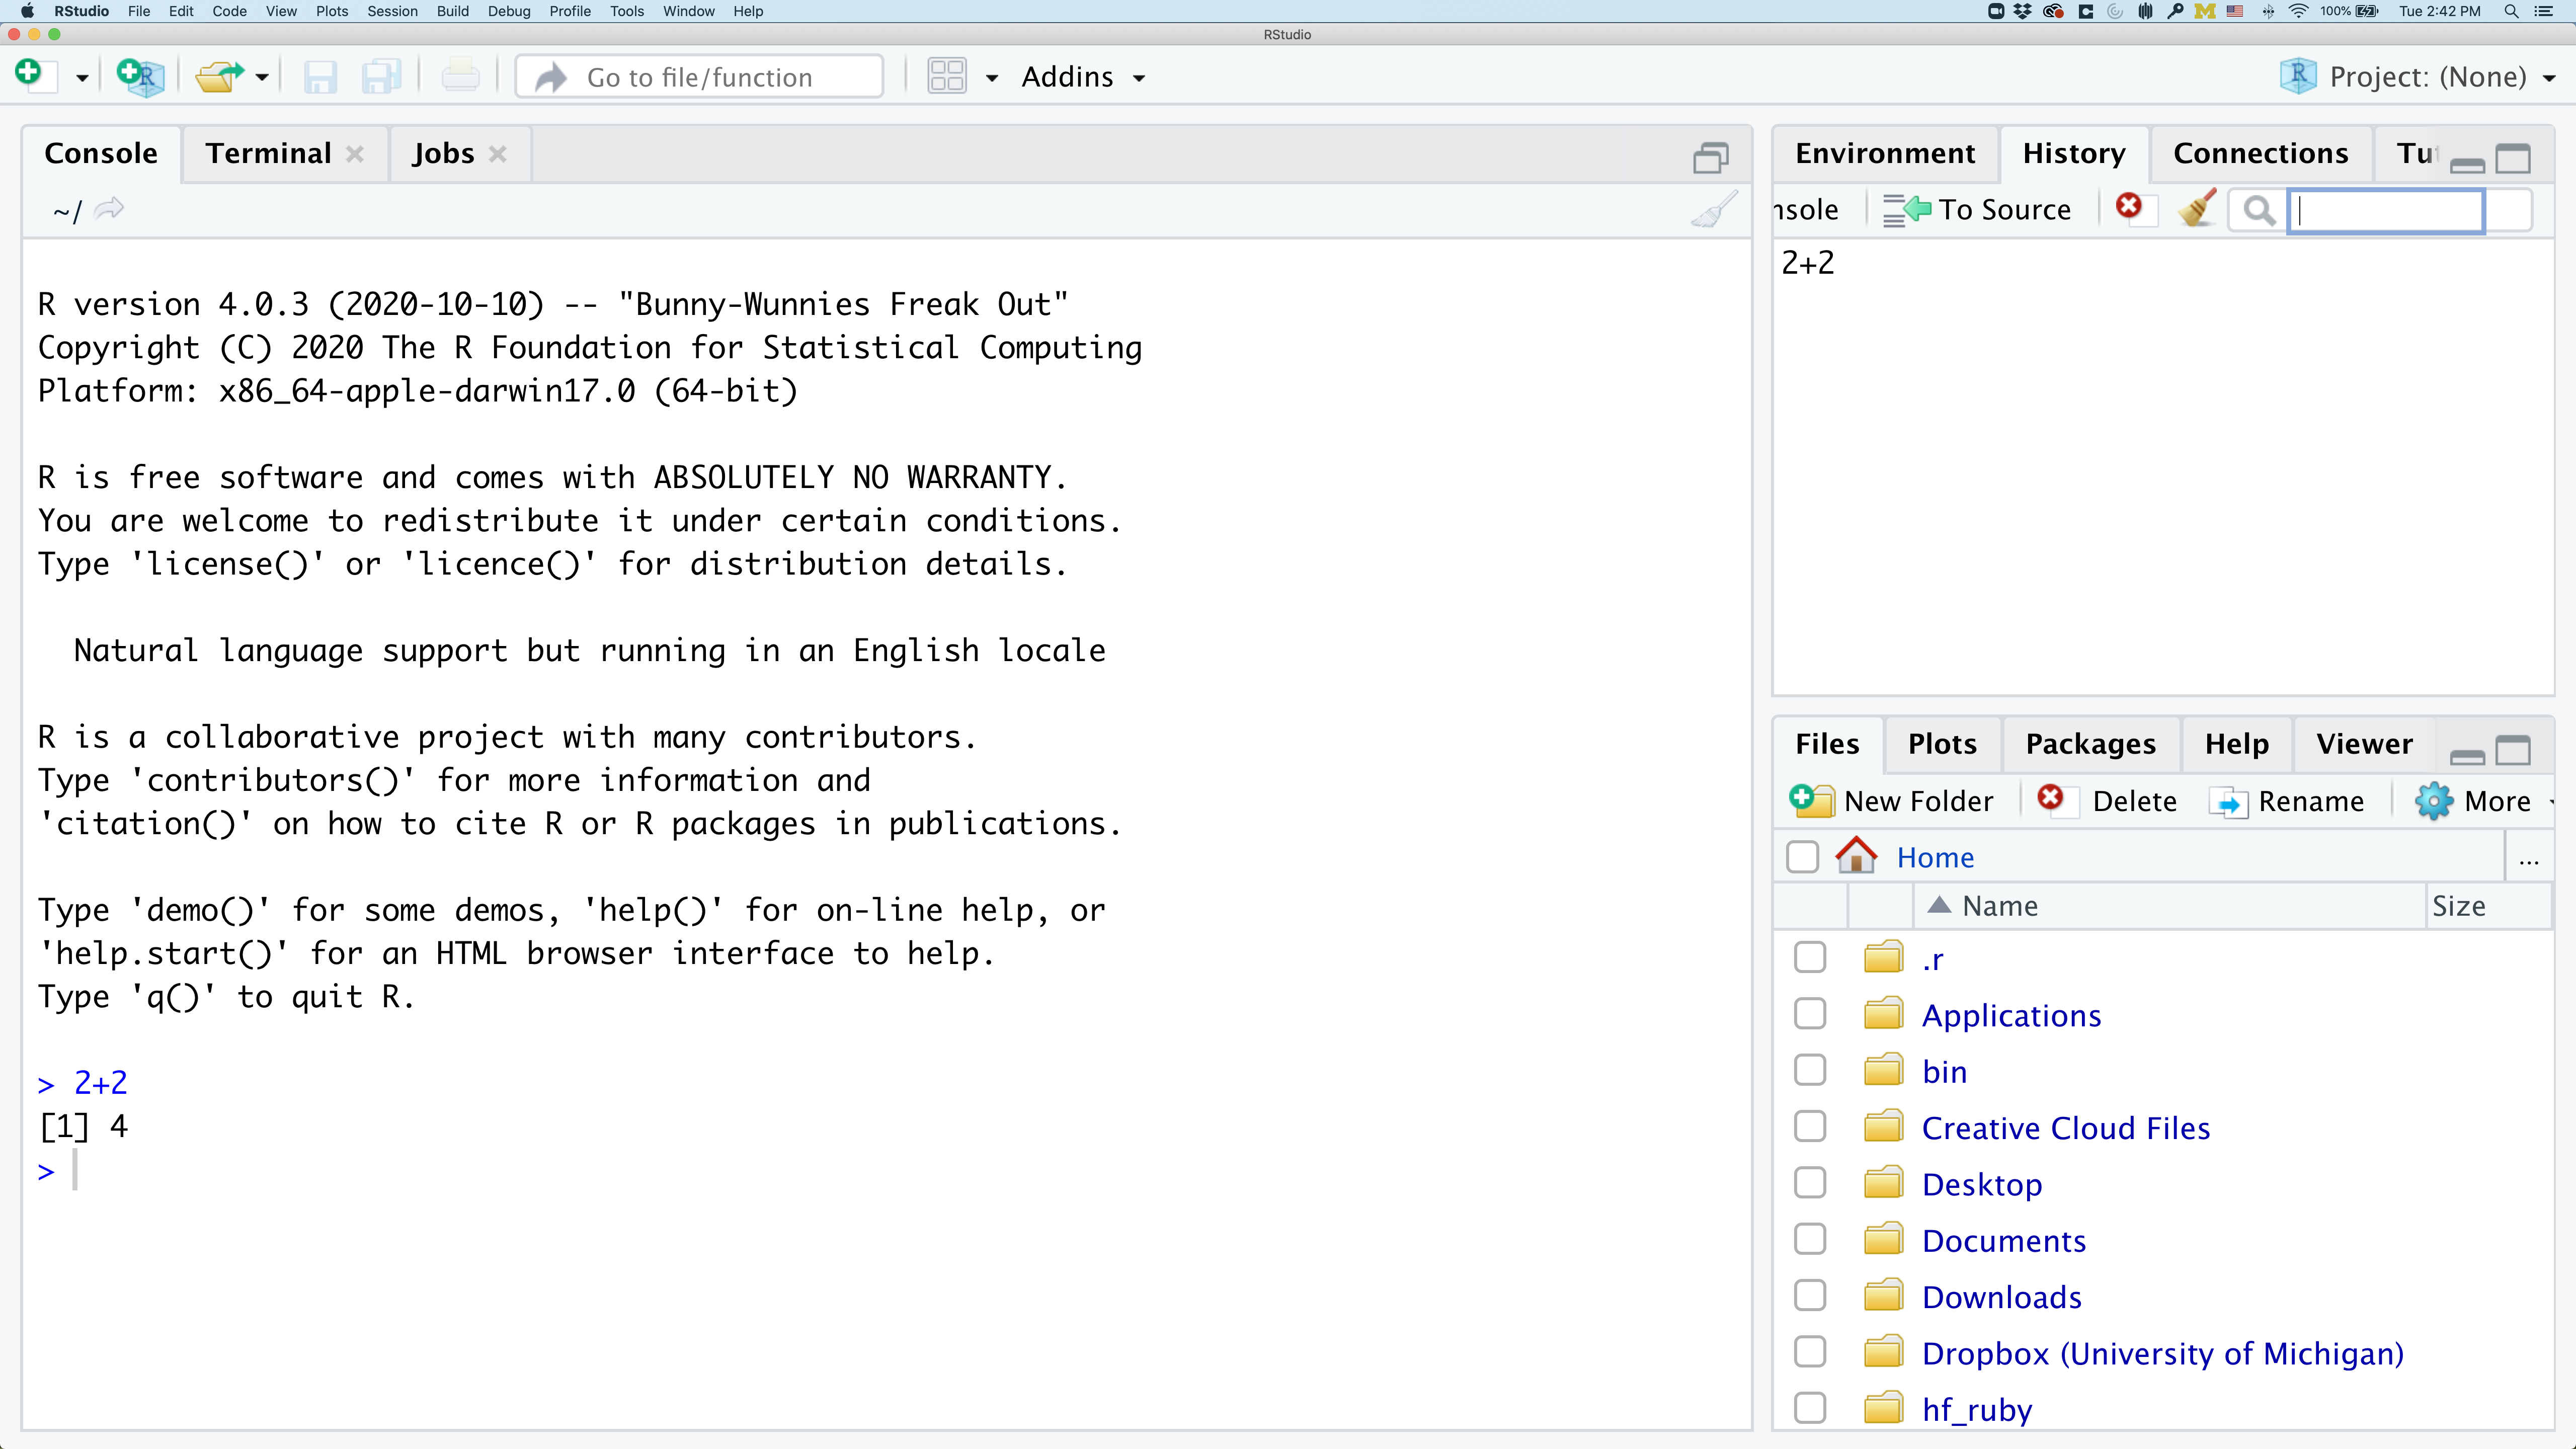2576x1449 pixels.
Task: Open the Documents folder link
Action: (2003, 1240)
